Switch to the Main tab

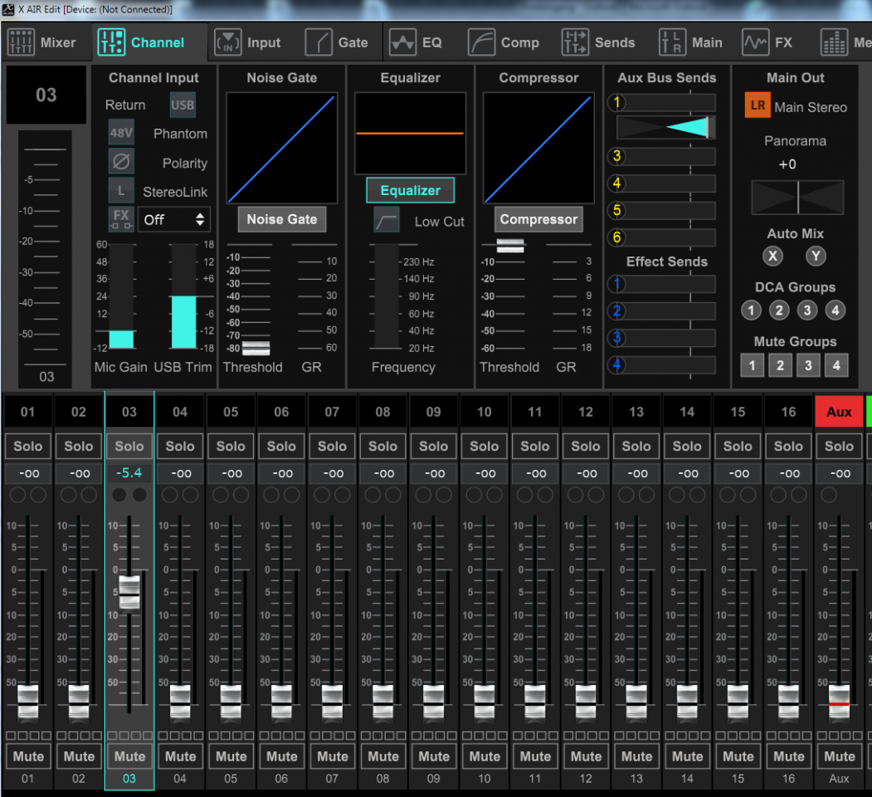tap(691, 42)
